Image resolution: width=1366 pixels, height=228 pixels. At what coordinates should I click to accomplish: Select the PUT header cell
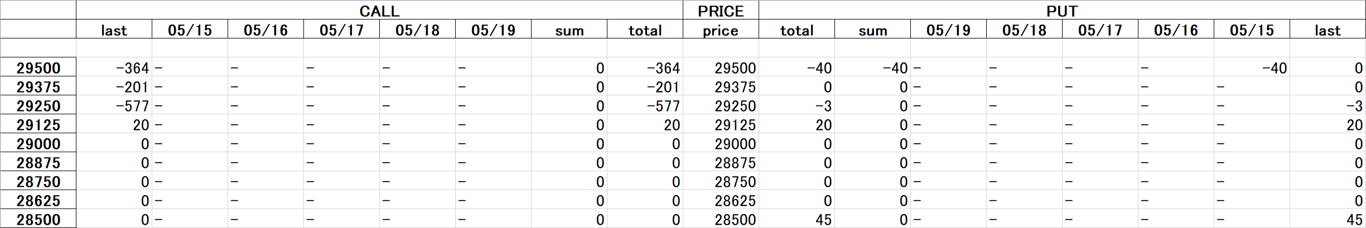tap(1062, 11)
